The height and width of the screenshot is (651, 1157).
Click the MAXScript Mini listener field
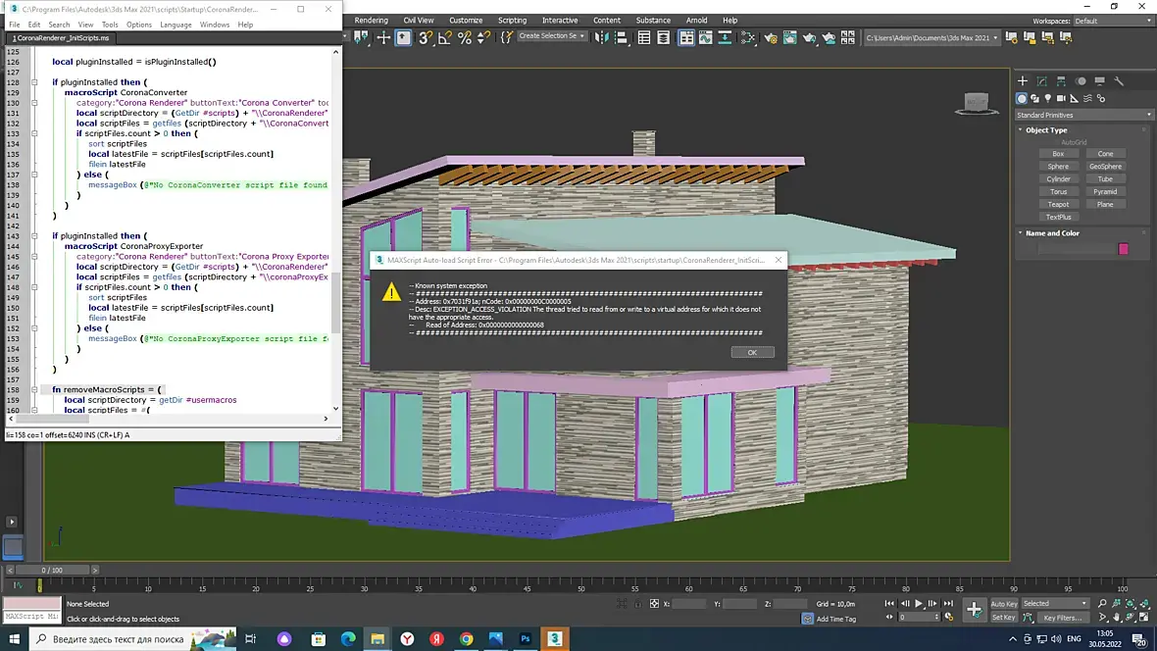click(31, 617)
